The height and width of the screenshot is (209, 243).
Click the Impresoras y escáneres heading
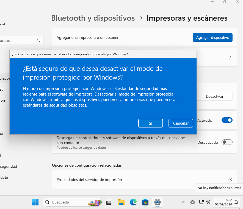187,18
